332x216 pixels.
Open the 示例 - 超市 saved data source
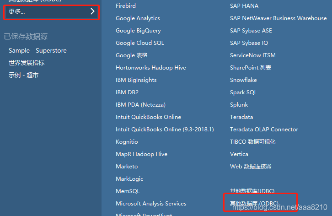pos(23,75)
